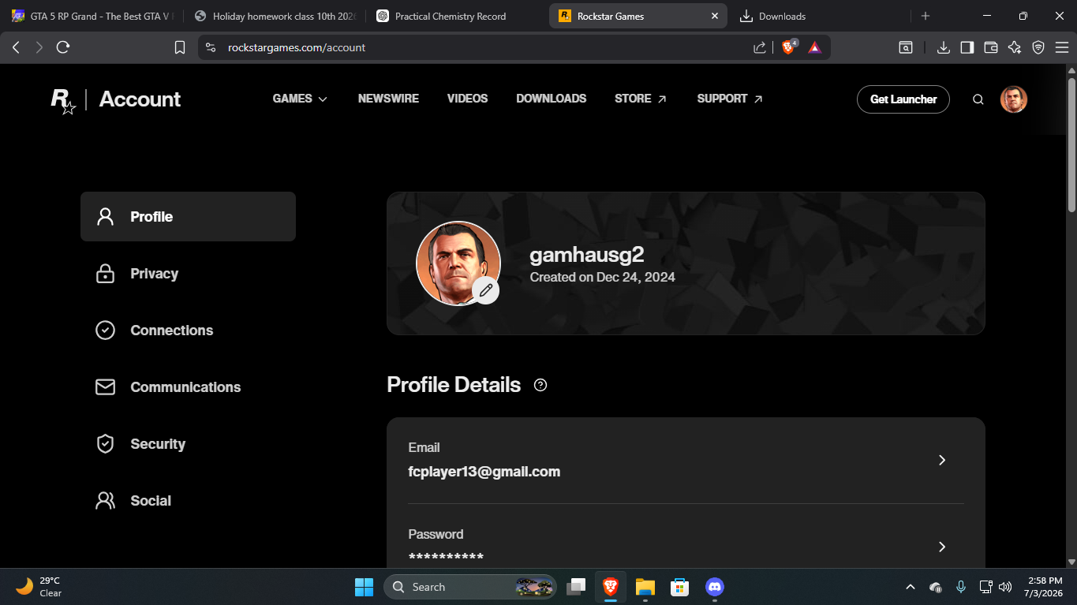Open the weather widget showing 29°C
1077x605 pixels.
point(39,587)
